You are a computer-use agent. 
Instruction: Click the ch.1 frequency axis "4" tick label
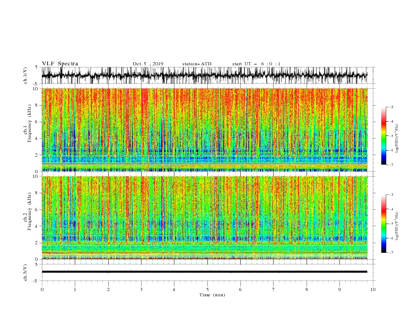[x=38, y=139]
